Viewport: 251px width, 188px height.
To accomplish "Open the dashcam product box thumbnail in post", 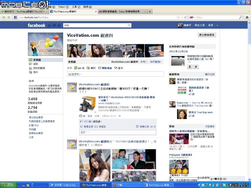I will [x=88, y=104].
